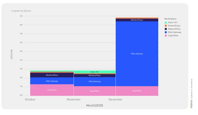Screen dimensions: 198x115
Task: Click the Cryptoart by Volume chart title
Action: (21, 11)
